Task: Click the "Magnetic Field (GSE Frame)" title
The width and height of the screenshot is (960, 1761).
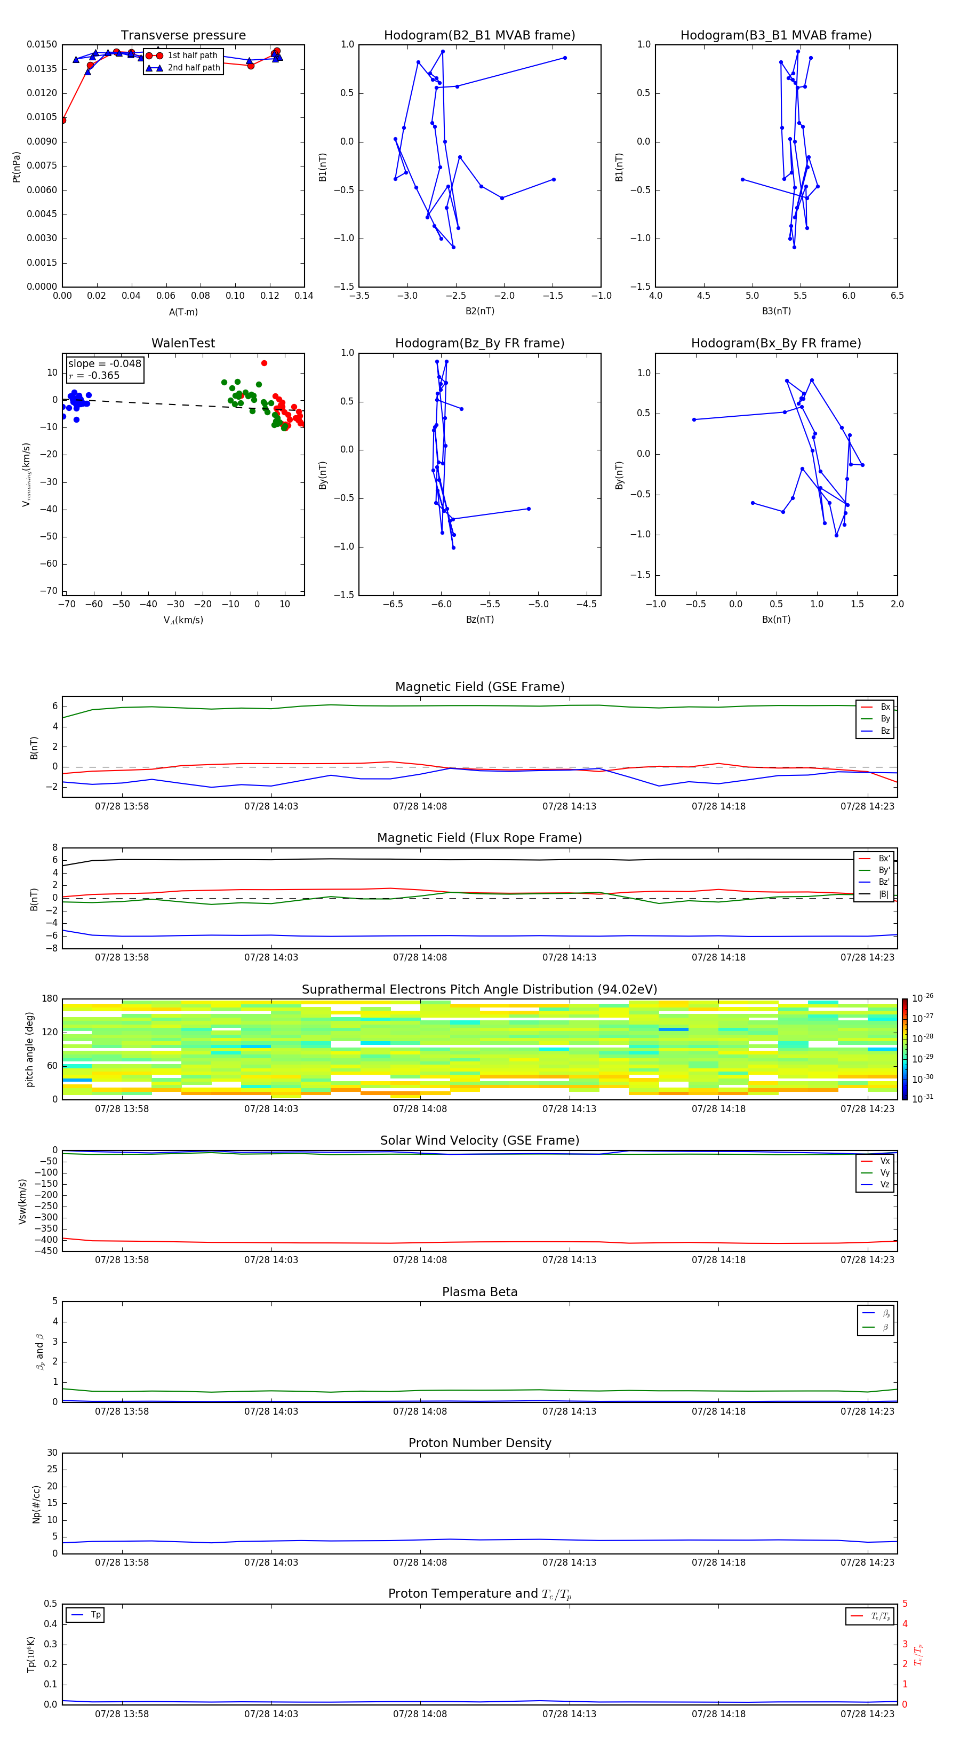Action: (479, 687)
